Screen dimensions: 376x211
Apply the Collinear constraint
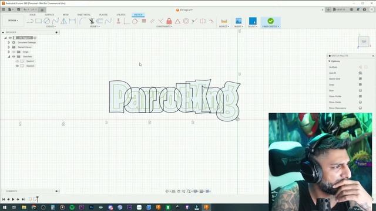coord(194,21)
